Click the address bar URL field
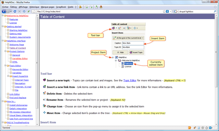 (x=99, y=11)
